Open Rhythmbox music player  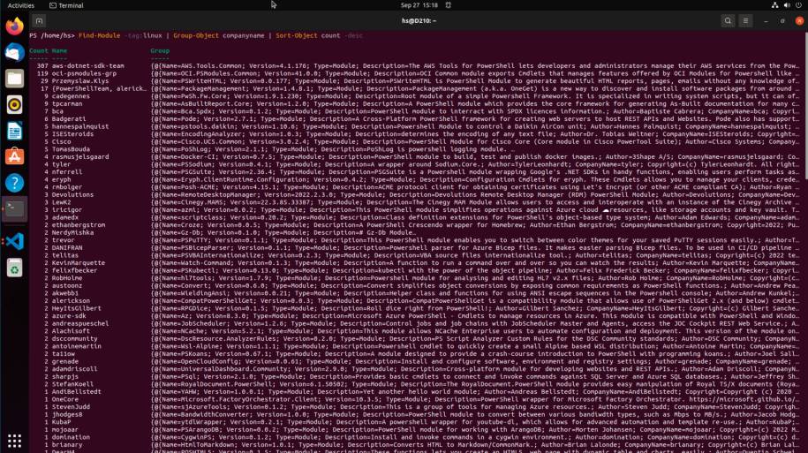pyautogui.click(x=14, y=104)
